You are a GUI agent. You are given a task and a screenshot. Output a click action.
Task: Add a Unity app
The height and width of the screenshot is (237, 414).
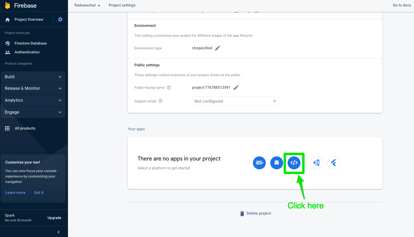coord(316,163)
